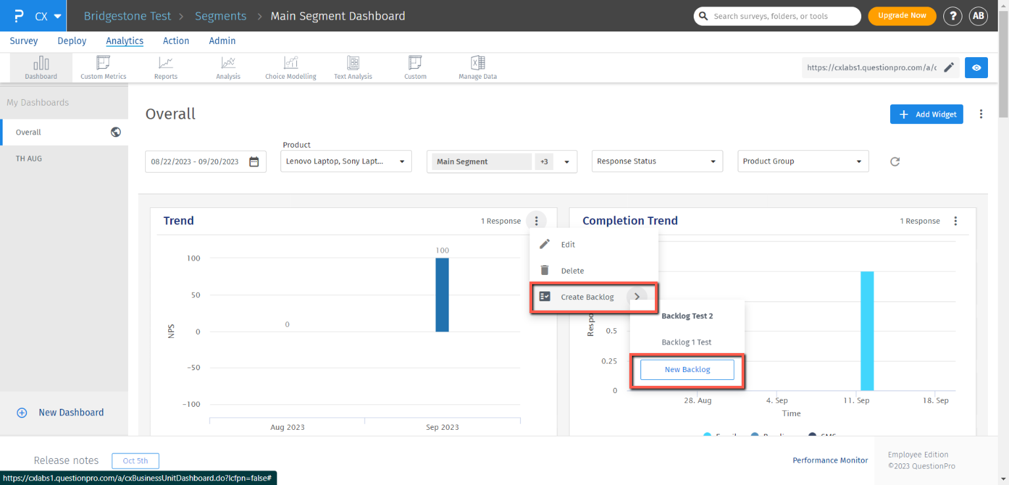Open the Choice Modelling icon

[290, 67]
